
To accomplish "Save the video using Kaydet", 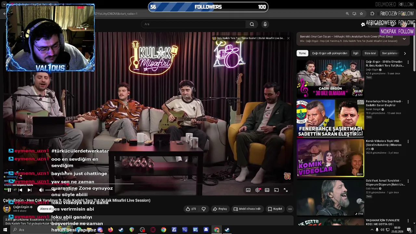I will pos(275,209).
